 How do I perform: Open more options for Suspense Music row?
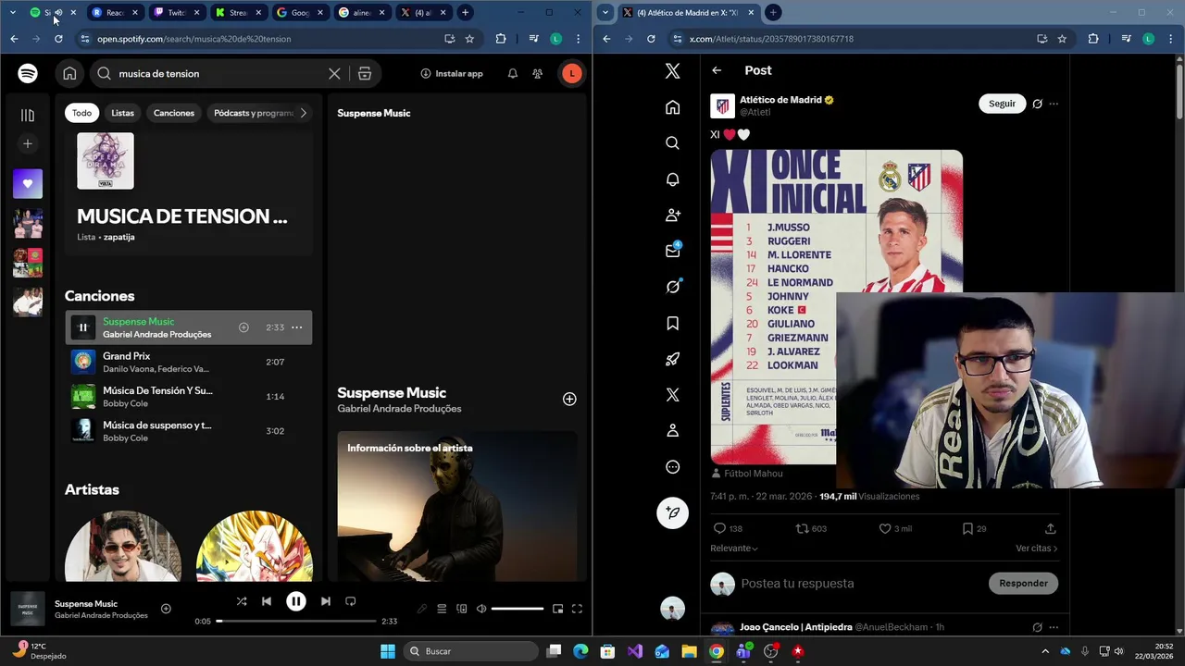(x=297, y=327)
